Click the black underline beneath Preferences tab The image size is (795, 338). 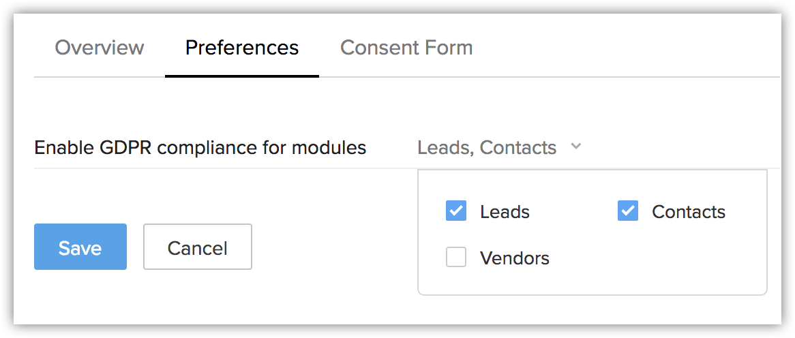tap(242, 76)
